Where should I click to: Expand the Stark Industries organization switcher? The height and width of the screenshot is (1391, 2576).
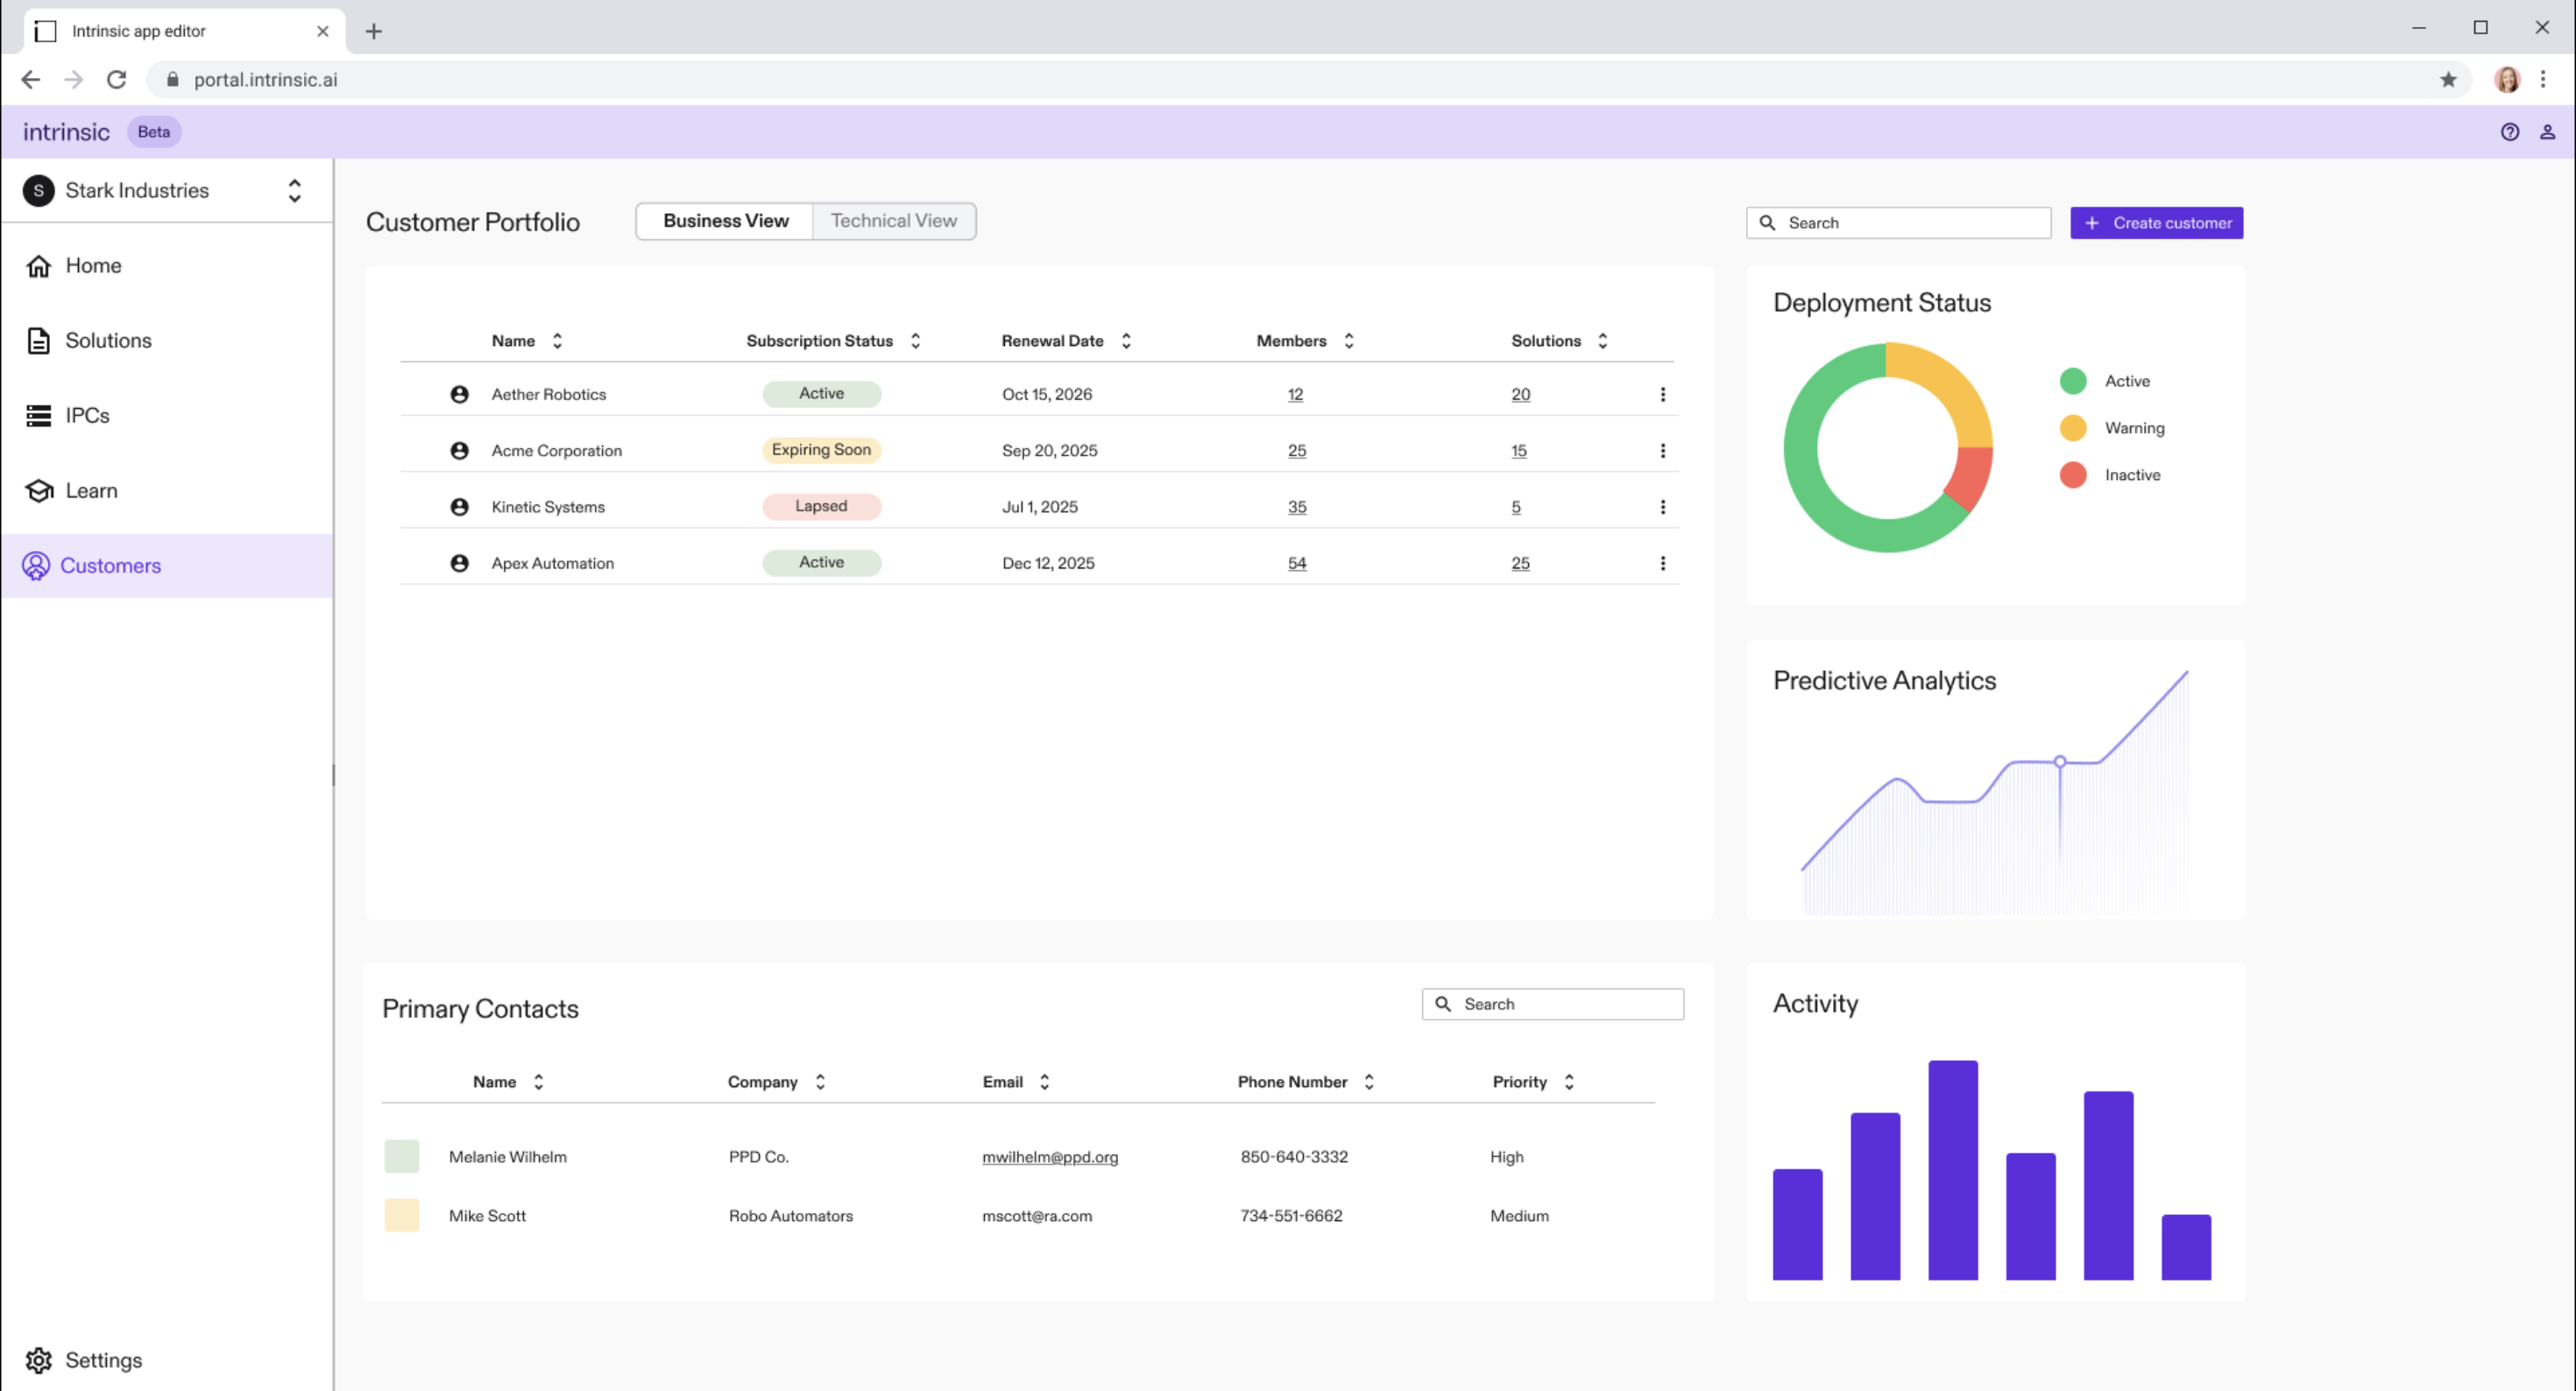click(x=294, y=190)
